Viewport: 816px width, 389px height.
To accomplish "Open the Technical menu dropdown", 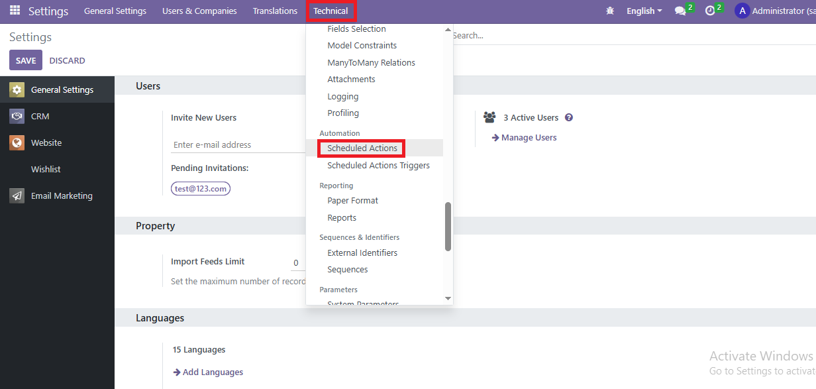I will coord(331,11).
